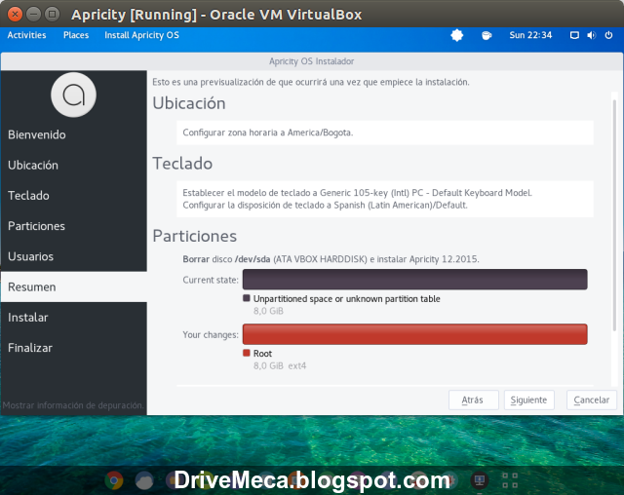Open the Places menu
The width and height of the screenshot is (624, 495).
[76, 35]
